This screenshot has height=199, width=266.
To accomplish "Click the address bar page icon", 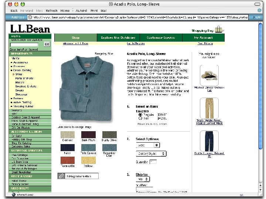I will tap(30, 17).
